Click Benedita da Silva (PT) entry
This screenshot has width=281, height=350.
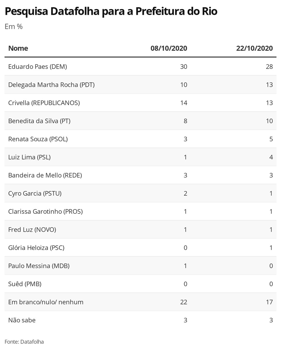(39, 121)
